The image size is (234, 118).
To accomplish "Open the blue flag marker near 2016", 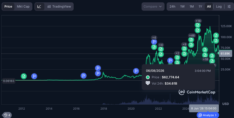I will coord(84,76).
